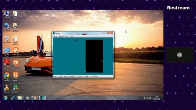
Task: Open the QHDFT32 desktop icon
Action: point(16,51)
